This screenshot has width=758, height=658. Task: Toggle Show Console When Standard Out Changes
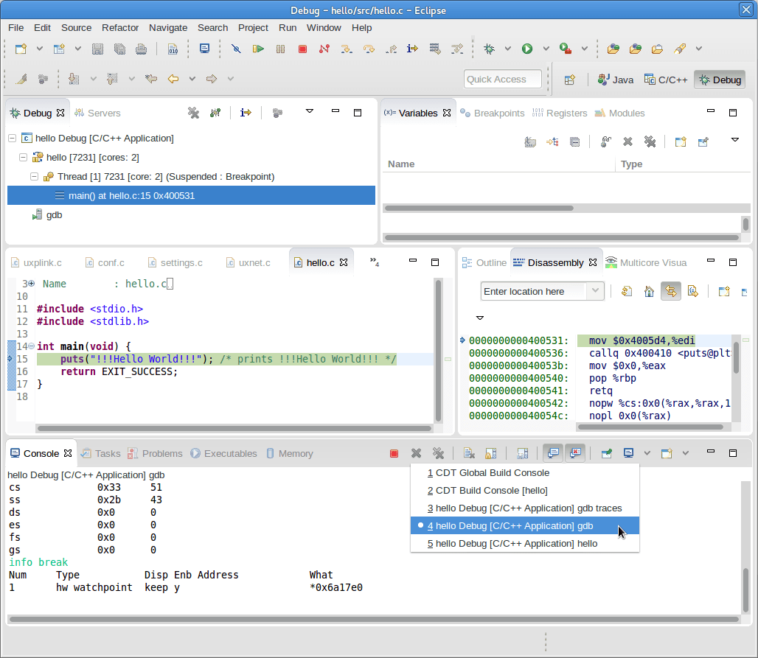tap(552, 452)
